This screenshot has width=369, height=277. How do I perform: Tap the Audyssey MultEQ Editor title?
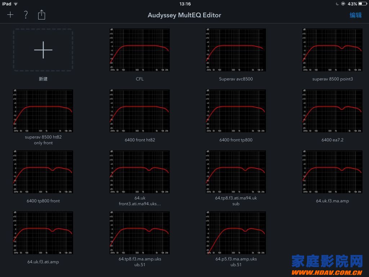[184, 15]
